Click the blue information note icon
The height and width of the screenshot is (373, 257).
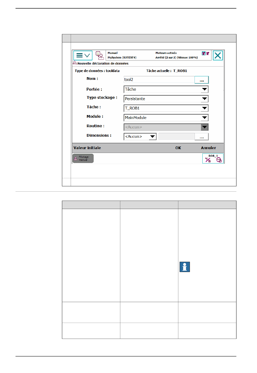click(185, 267)
